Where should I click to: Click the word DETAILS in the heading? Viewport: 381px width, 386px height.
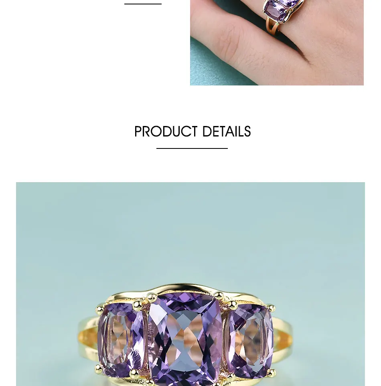click(227, 132)
